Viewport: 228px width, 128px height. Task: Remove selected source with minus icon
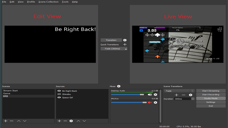click(x=65, y=121)
